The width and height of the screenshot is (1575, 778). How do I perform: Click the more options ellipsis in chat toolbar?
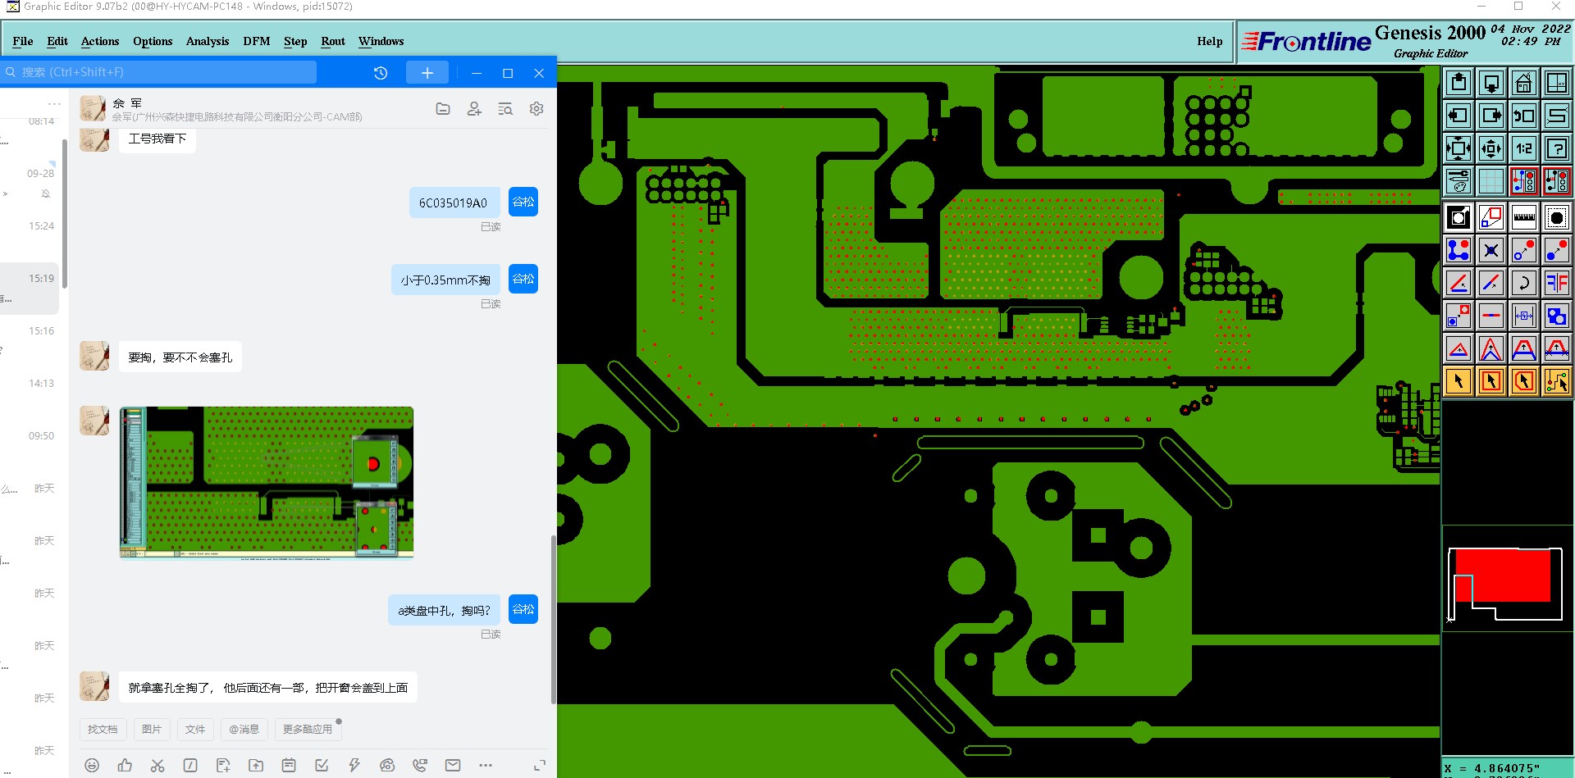coord(486,765)
